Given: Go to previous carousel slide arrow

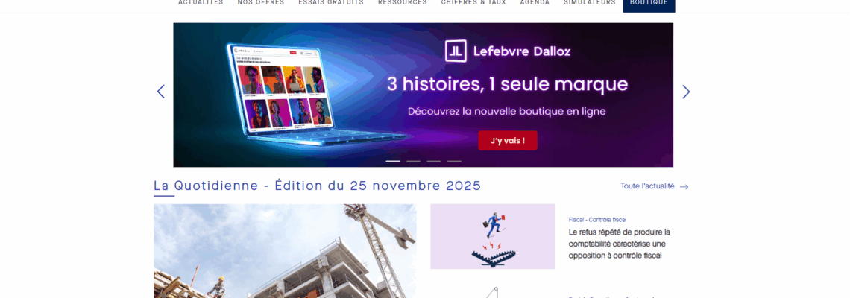Looking at the screenshot, I should pos(160,92).
